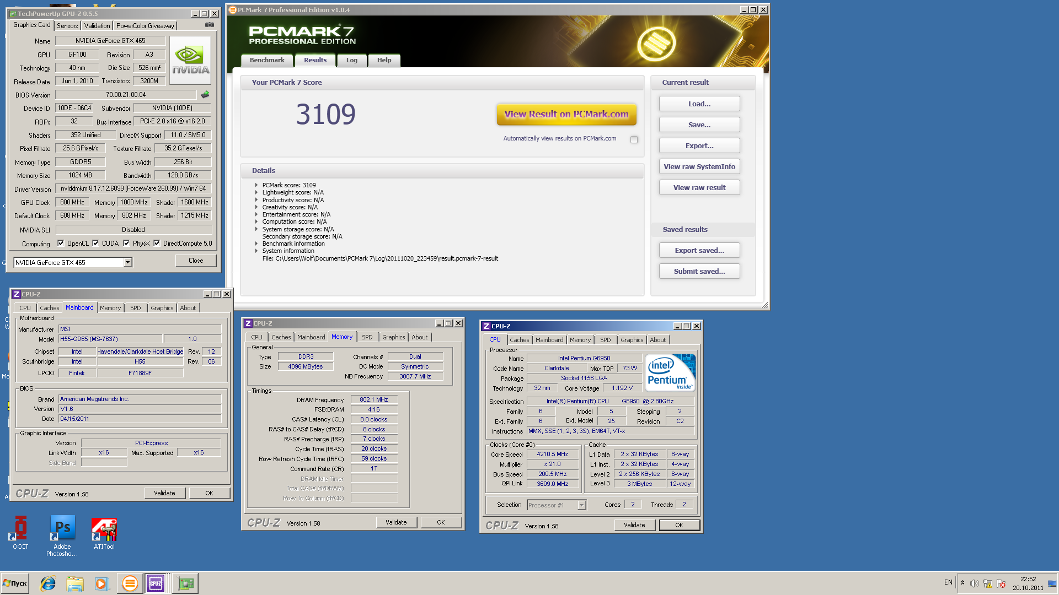Click the save BIOS chip icon
This screenshot has width=1059, height=595.
pos(205,95)
